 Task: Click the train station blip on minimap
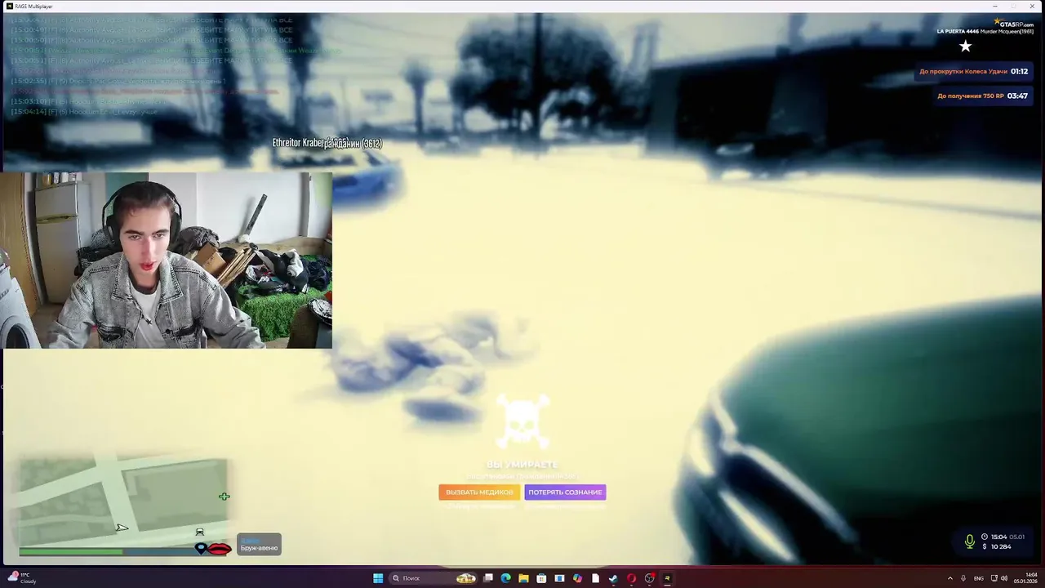tap(199, 532)
